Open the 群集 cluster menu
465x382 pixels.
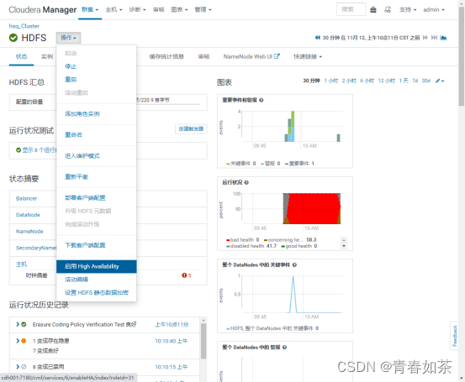(x=90, y=10)
